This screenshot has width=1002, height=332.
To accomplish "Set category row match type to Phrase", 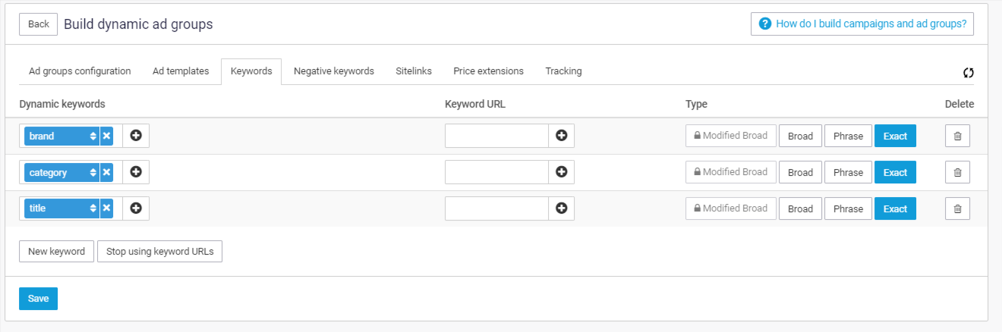I will [x=848, y=173].
